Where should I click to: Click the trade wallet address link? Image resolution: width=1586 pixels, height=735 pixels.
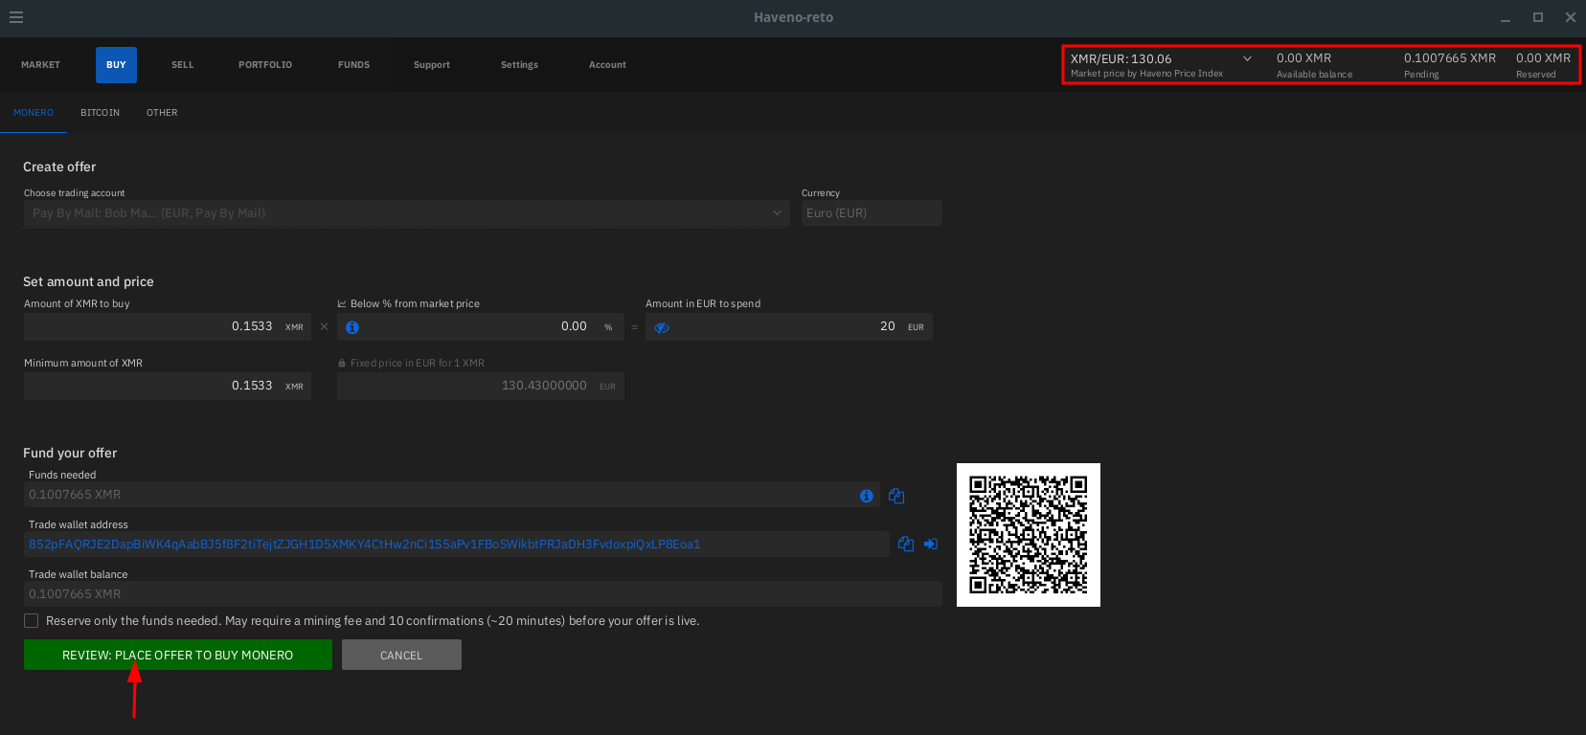(364, 545)
